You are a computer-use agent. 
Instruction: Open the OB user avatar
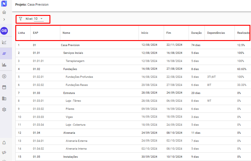(4, 31)
